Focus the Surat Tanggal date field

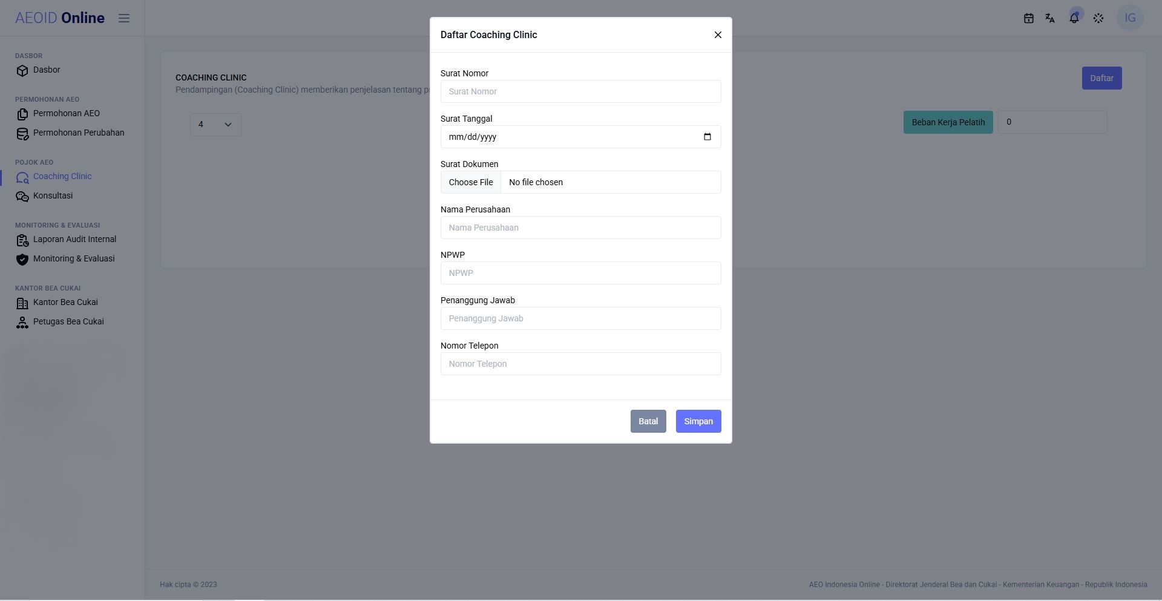click(580, 137)
